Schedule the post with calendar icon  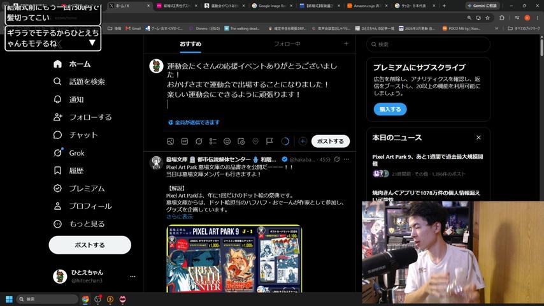coord(241,141)
